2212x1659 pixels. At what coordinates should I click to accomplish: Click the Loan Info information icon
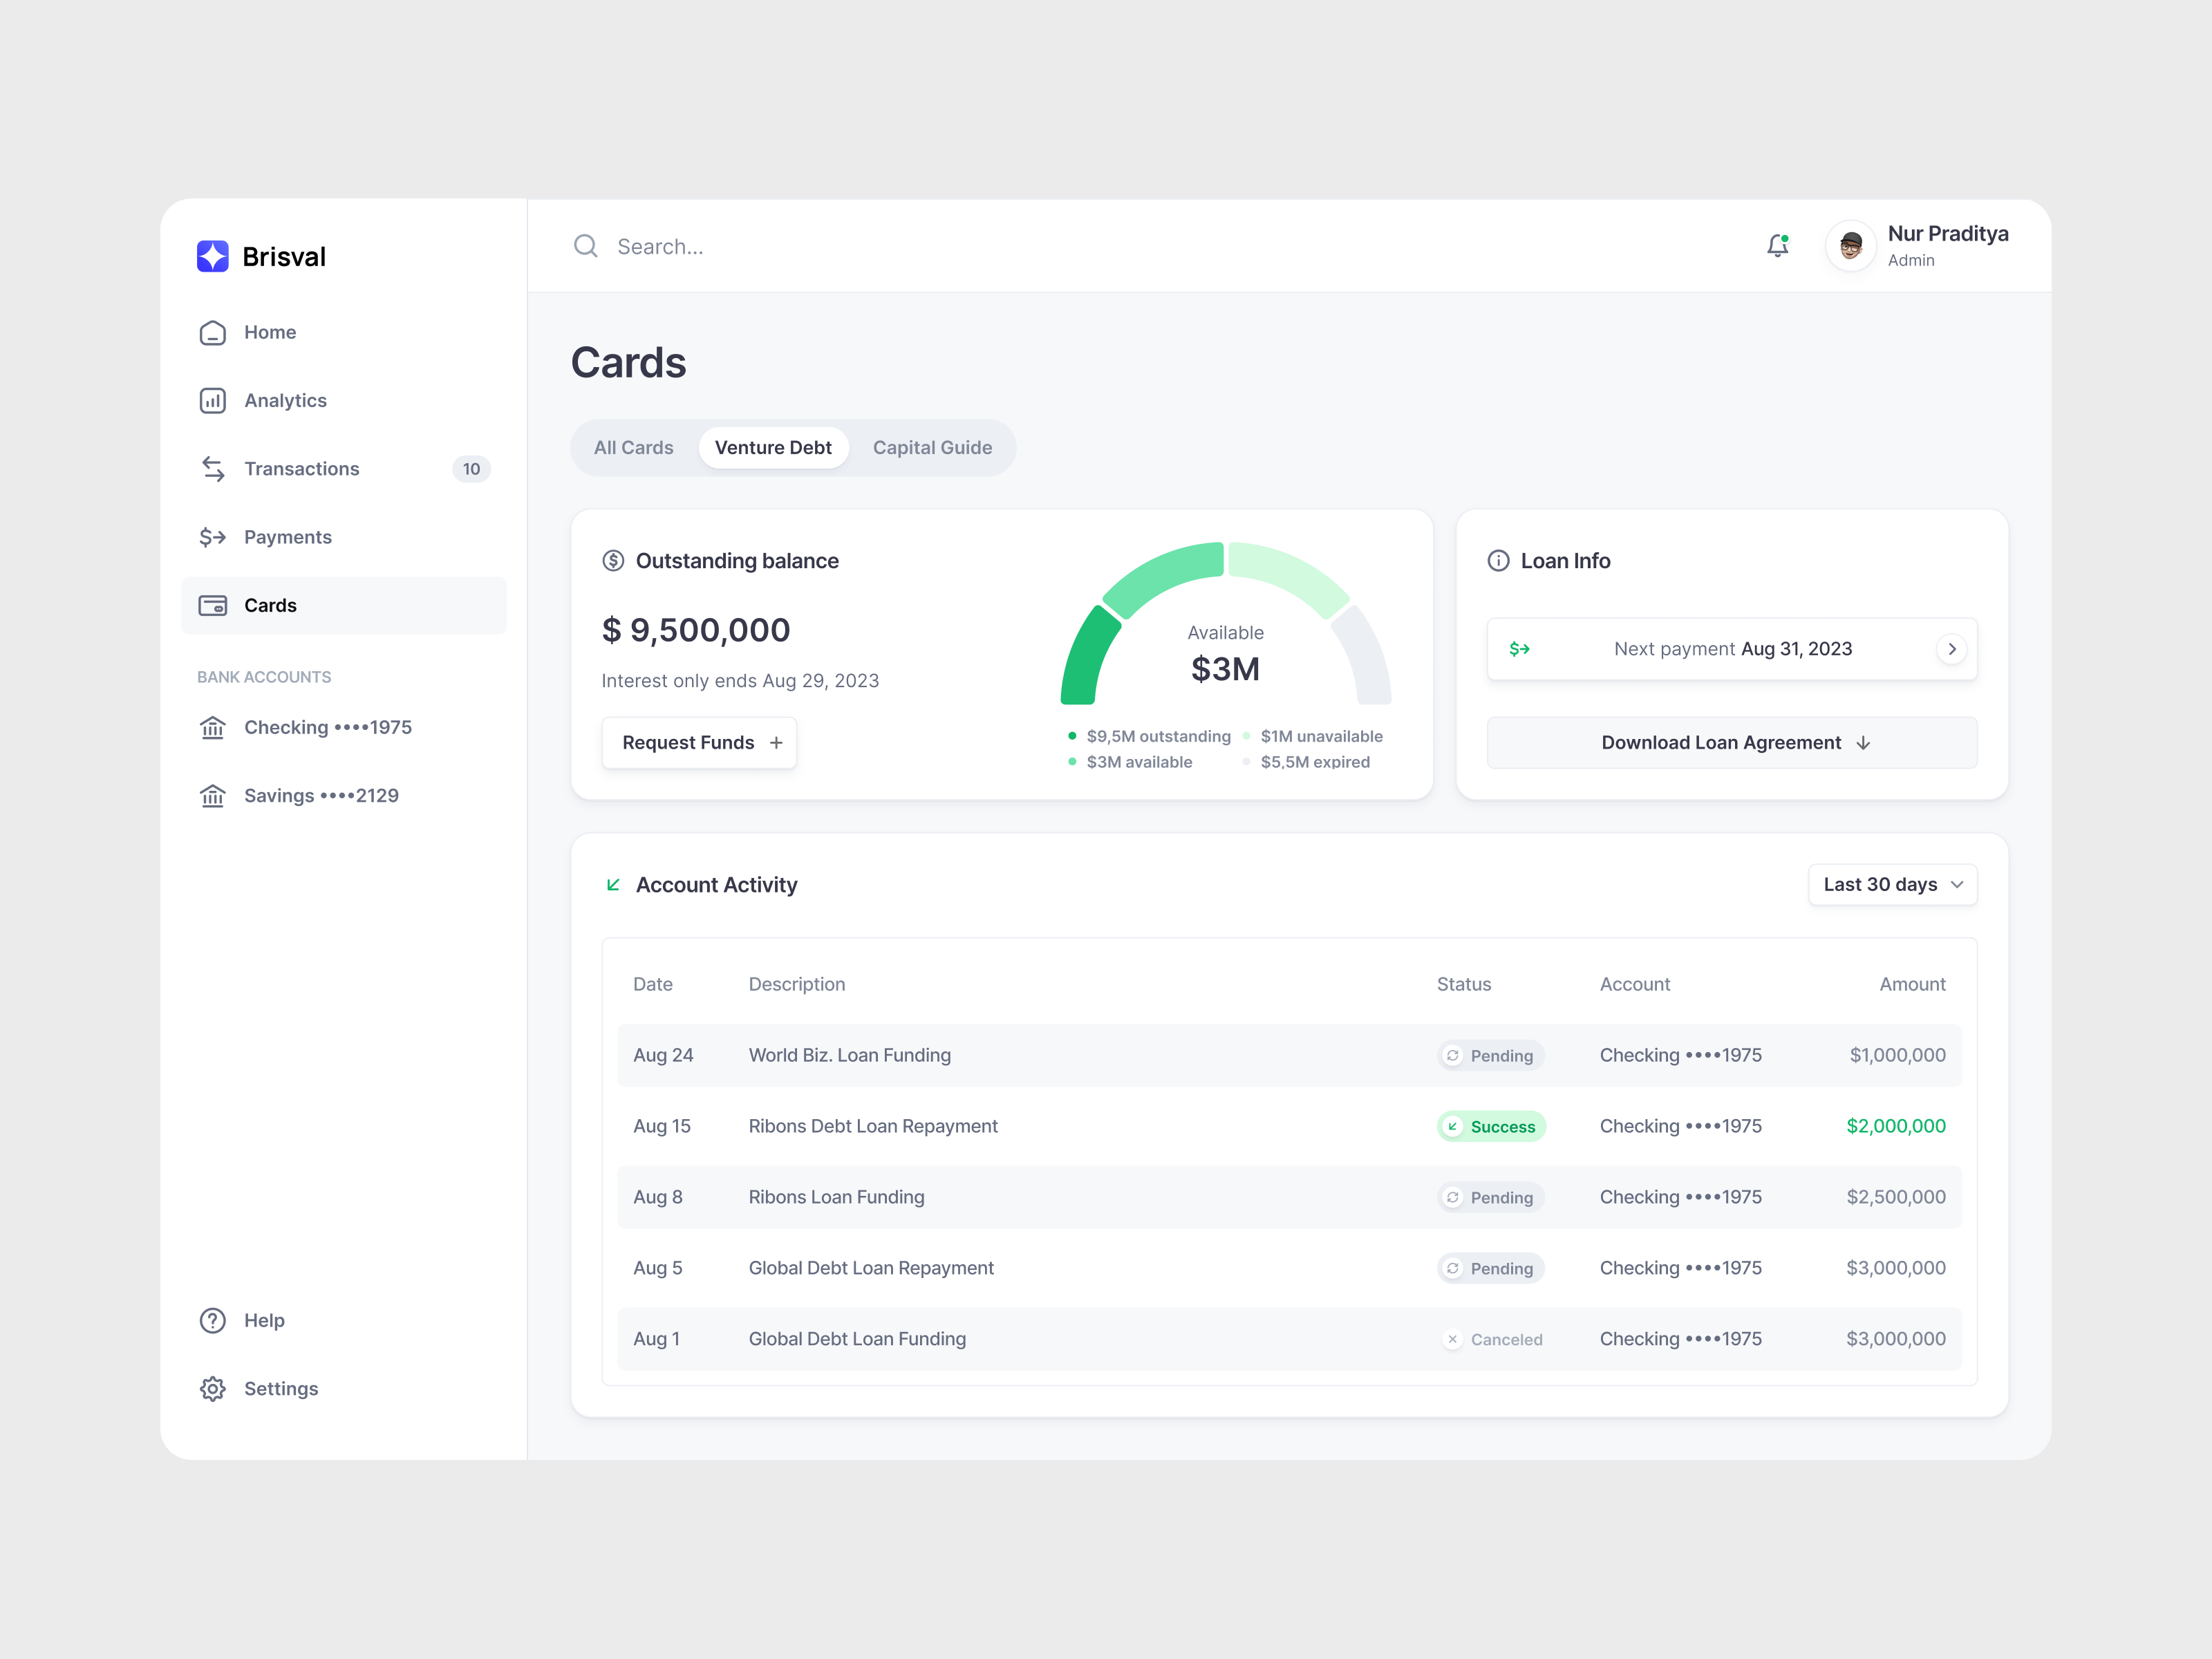coord(1497,560)
